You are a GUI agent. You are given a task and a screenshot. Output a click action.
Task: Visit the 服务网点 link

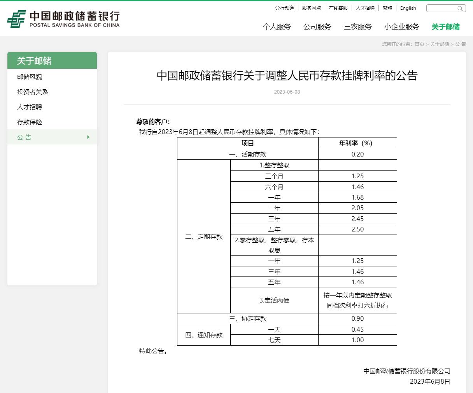[x=311, y=8]
